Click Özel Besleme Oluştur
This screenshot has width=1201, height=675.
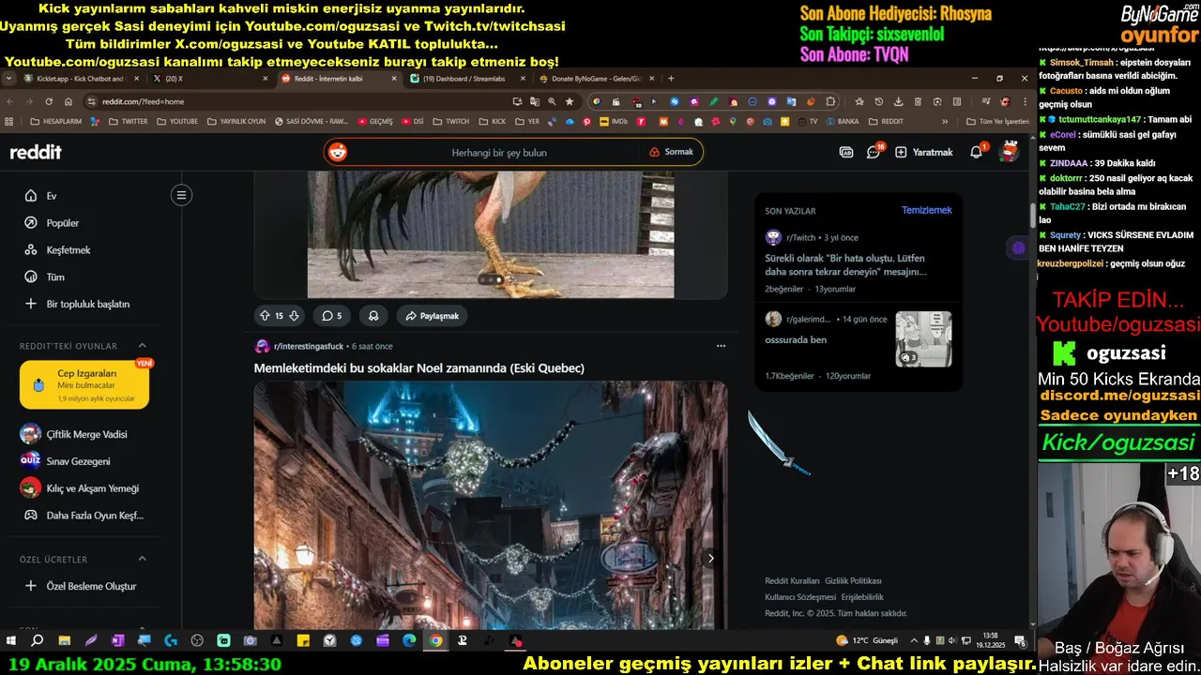tap(91, 586)
